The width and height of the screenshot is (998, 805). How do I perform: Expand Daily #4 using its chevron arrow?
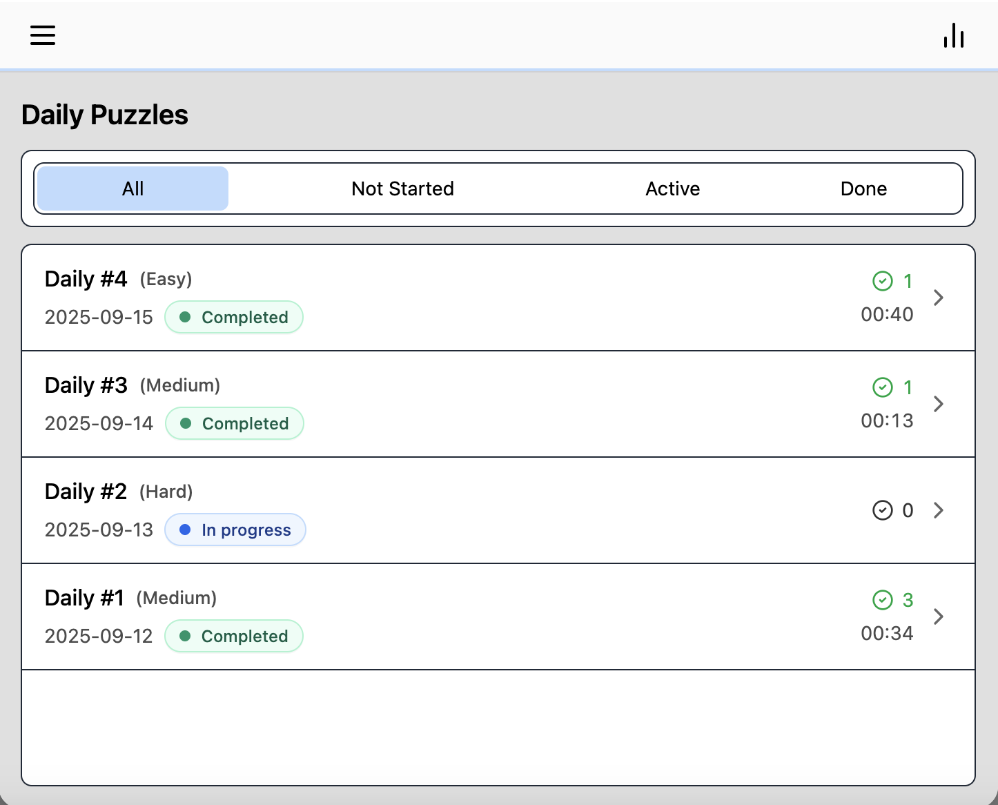tap(939, 298)
